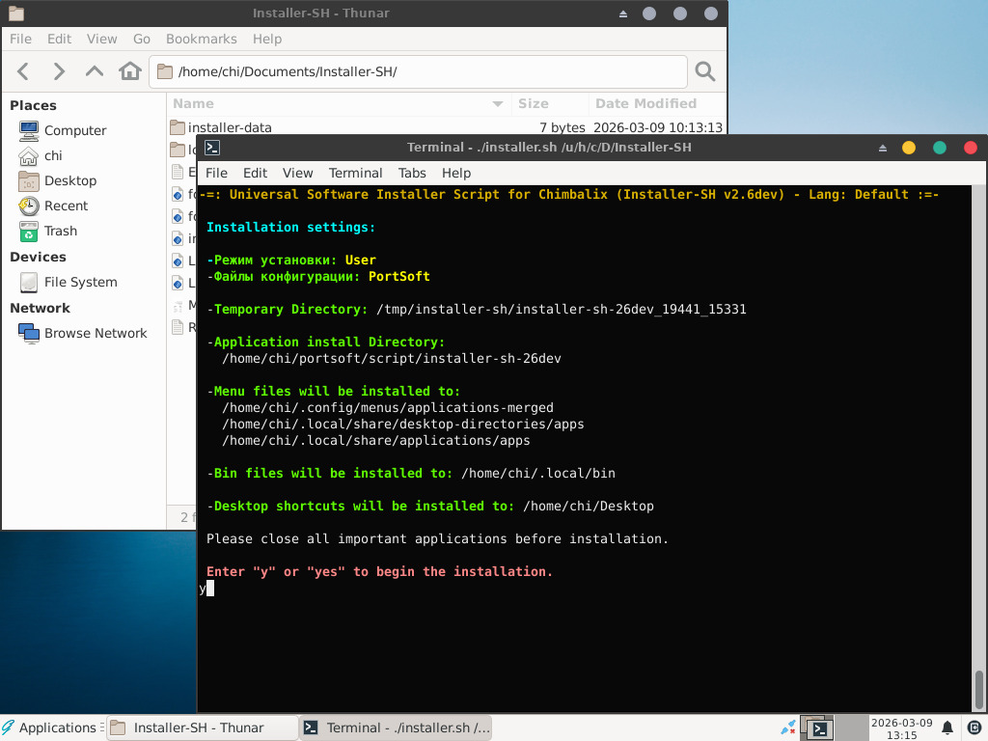This screenshot has width=988, height=741.
Task: Go back using the Thunar back arrow
Action: coord(24,71)
